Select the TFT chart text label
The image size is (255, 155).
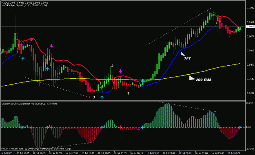(x=187, y=58)
